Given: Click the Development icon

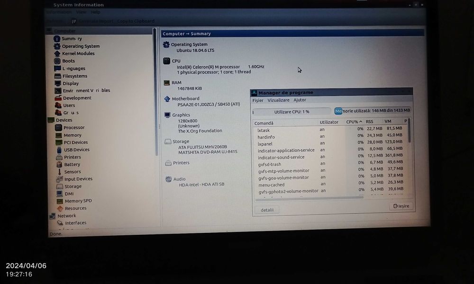Looking at the screenshot, I should (58, 98).
